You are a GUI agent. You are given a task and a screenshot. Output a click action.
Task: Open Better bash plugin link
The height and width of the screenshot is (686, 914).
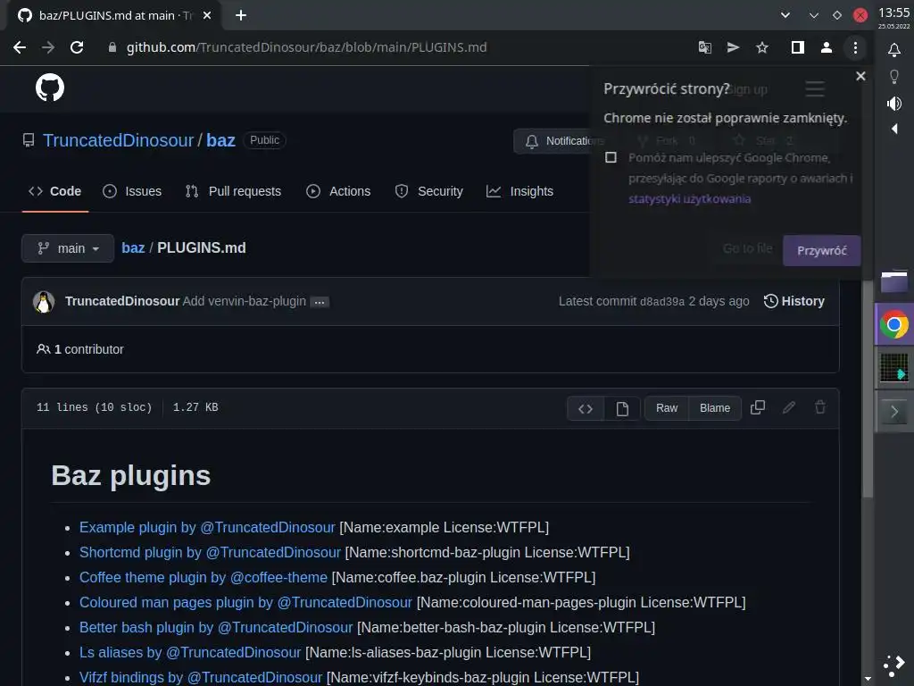[216, 628]
